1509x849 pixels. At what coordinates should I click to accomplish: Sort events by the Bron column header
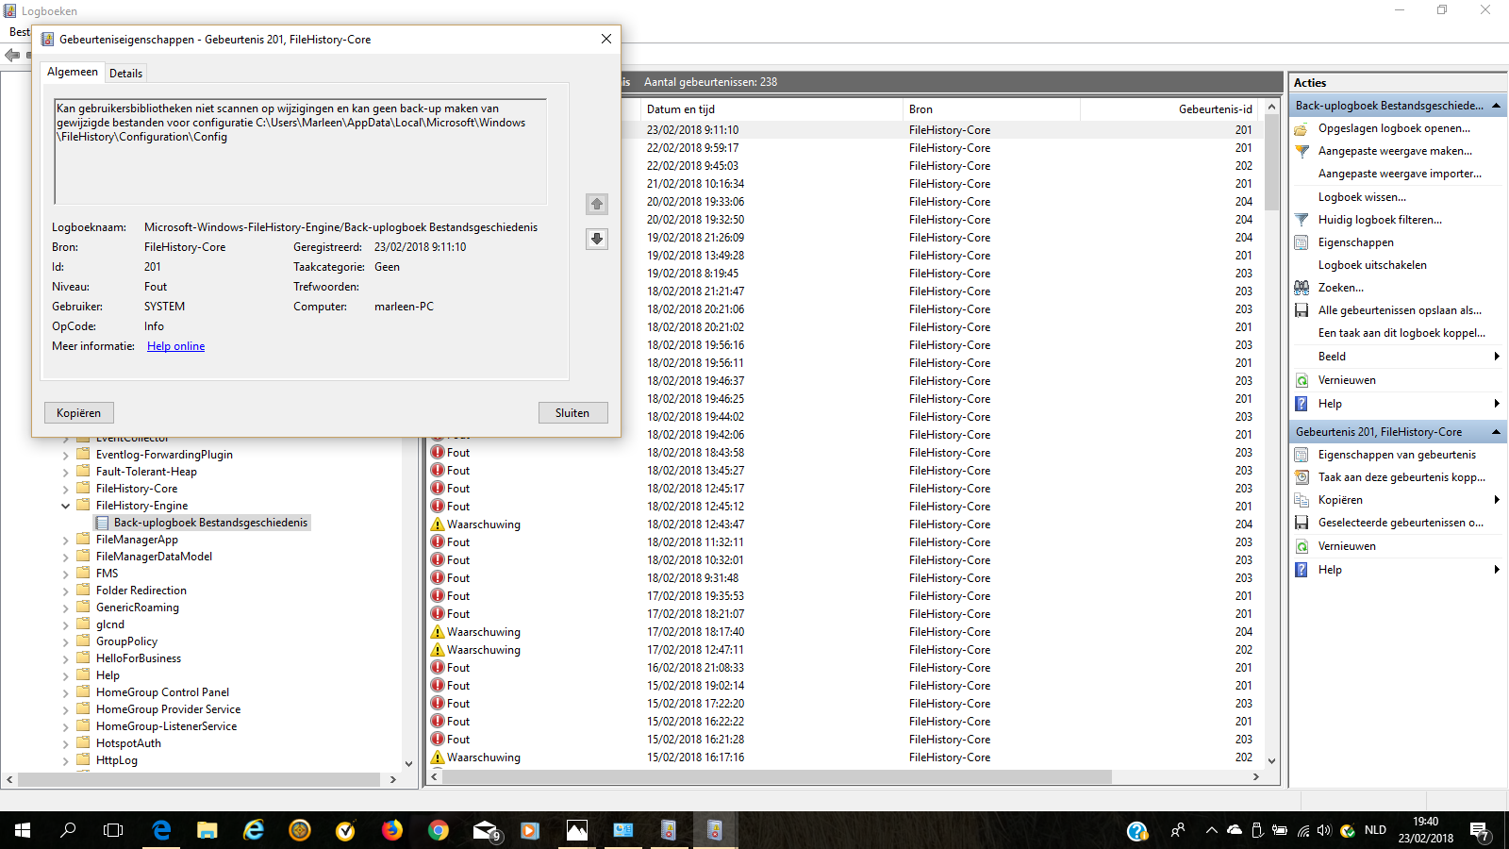pyautogui.click(x=991, y=109)
